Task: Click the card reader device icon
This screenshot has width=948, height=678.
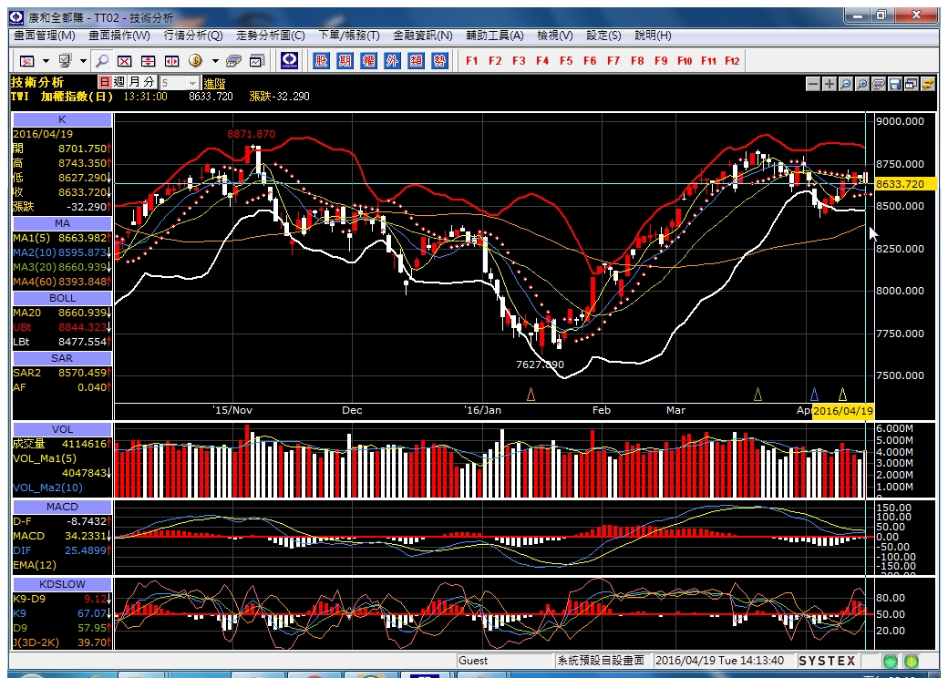Action: [233, 61]
